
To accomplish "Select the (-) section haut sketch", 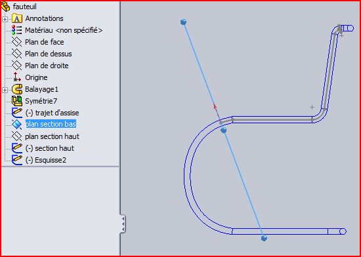I will tap(49, 148).
